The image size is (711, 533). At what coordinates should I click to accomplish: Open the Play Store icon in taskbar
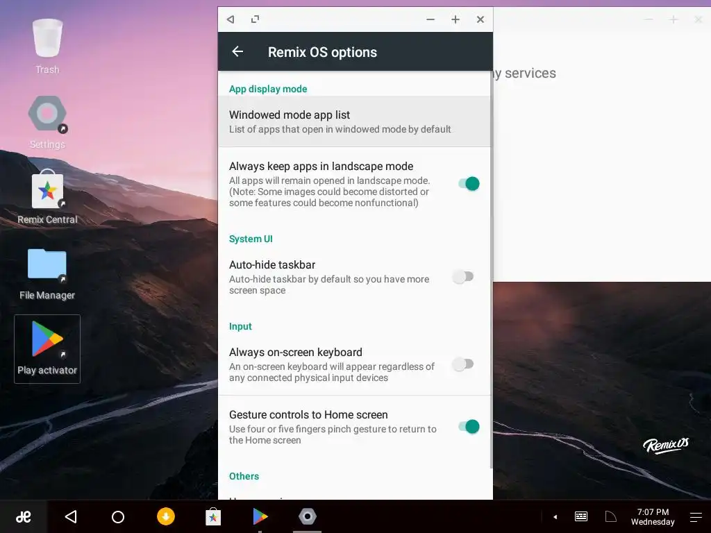(260, 516)
